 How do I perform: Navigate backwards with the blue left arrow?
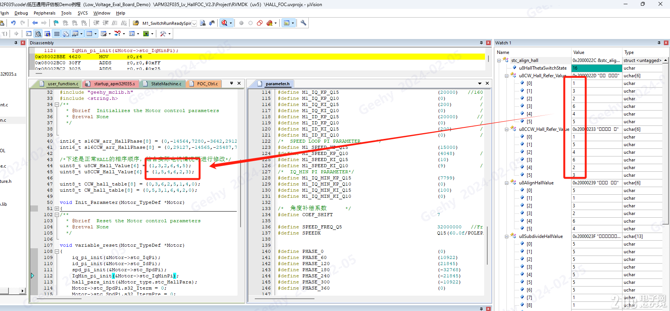coord(35,23)
